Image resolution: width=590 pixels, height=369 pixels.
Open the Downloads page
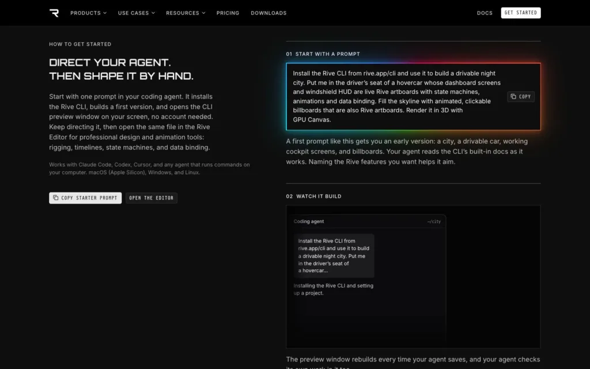(268, 13)
